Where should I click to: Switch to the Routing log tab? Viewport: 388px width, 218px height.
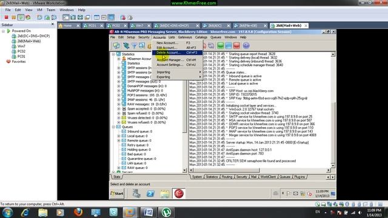pyautogui.click(x=227, y=177)
